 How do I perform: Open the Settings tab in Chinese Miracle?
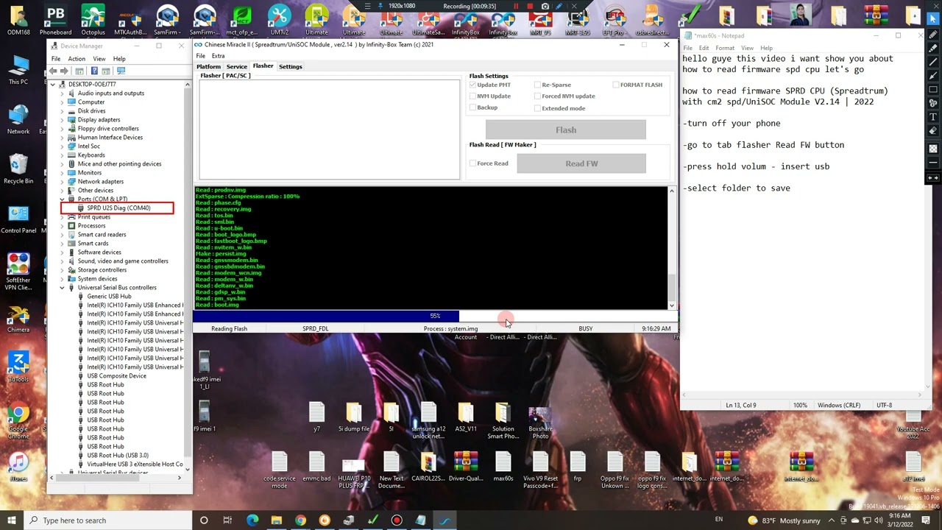point(290,66)
